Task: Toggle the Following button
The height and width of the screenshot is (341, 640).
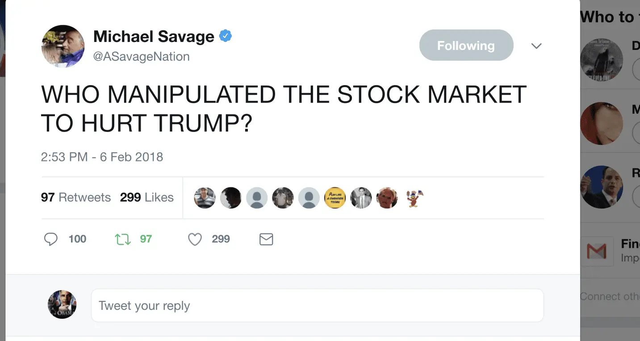Action: (x=466, y=45)
